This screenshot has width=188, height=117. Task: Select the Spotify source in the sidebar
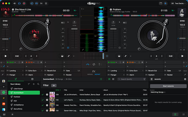[x=4, y=92]
